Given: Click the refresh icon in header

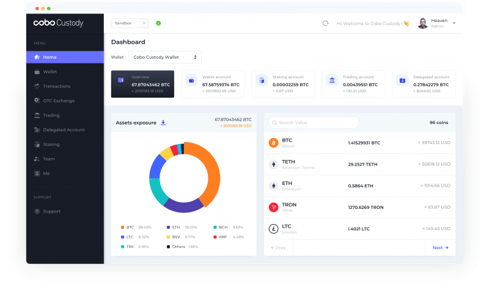Looking at the screenshot, I should [326, 23].
